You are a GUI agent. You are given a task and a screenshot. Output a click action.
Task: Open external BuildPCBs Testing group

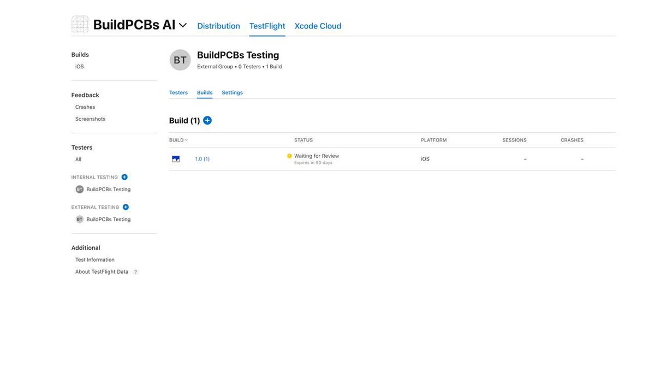pos(109,220)
